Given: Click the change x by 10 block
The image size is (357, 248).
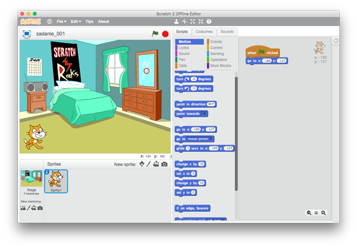Looking at the screenshot, I should point(190,164).
